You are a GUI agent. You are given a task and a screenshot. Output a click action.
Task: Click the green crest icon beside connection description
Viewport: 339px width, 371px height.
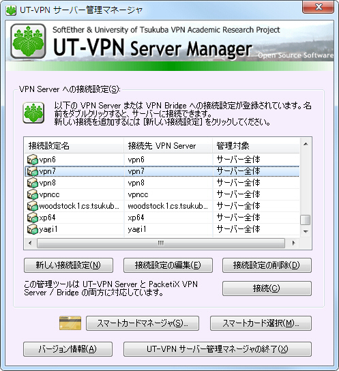point(33,113)
